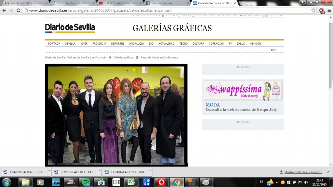Image resolution: width=333 pixels, height=187 pixels.
Task: Open File Explorer from the taskbar
Action: 25,182
